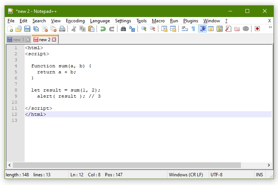The image size is (278, 185).
Task: Open Find dialog with binoculars icon
Action: click(x=123, y=29)
